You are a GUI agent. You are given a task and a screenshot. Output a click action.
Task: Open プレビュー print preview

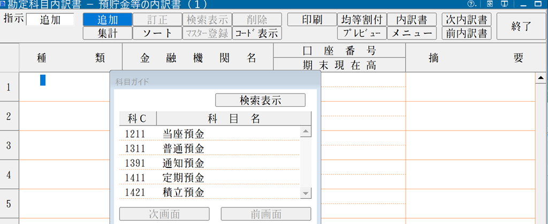pos(362,33)
